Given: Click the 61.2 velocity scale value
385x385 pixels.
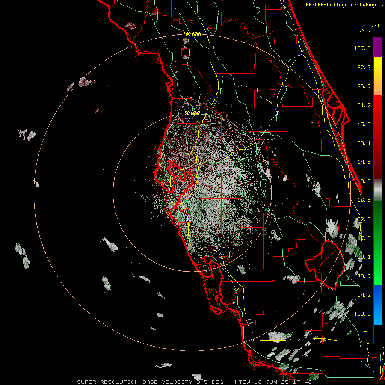Looking at the screenshot, I should tap(364, 105).
